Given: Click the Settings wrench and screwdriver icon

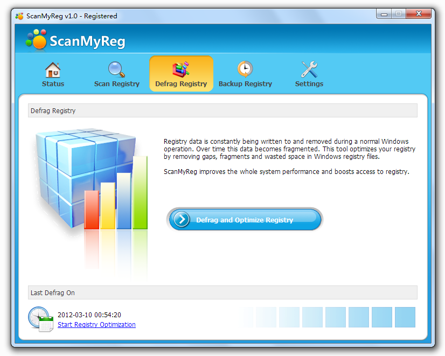Looking at the screenshot, I should tap(309, 69).
